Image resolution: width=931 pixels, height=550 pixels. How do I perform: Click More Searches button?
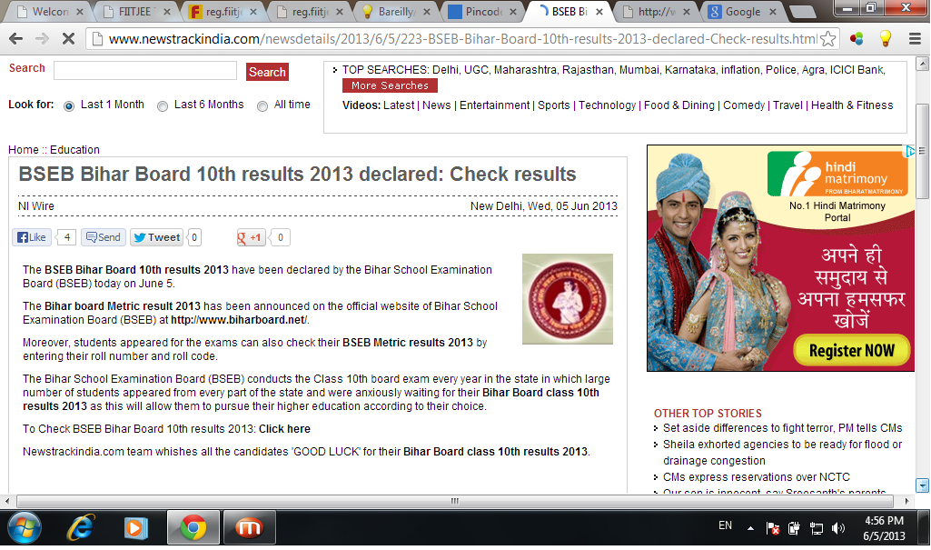point(390,85)
